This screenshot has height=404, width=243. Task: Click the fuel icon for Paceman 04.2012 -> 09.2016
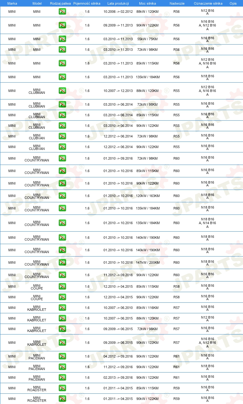[x=62, y=356]
